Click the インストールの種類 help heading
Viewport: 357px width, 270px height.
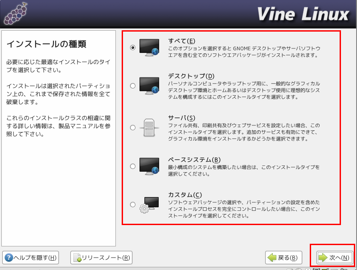click(46, 44)
